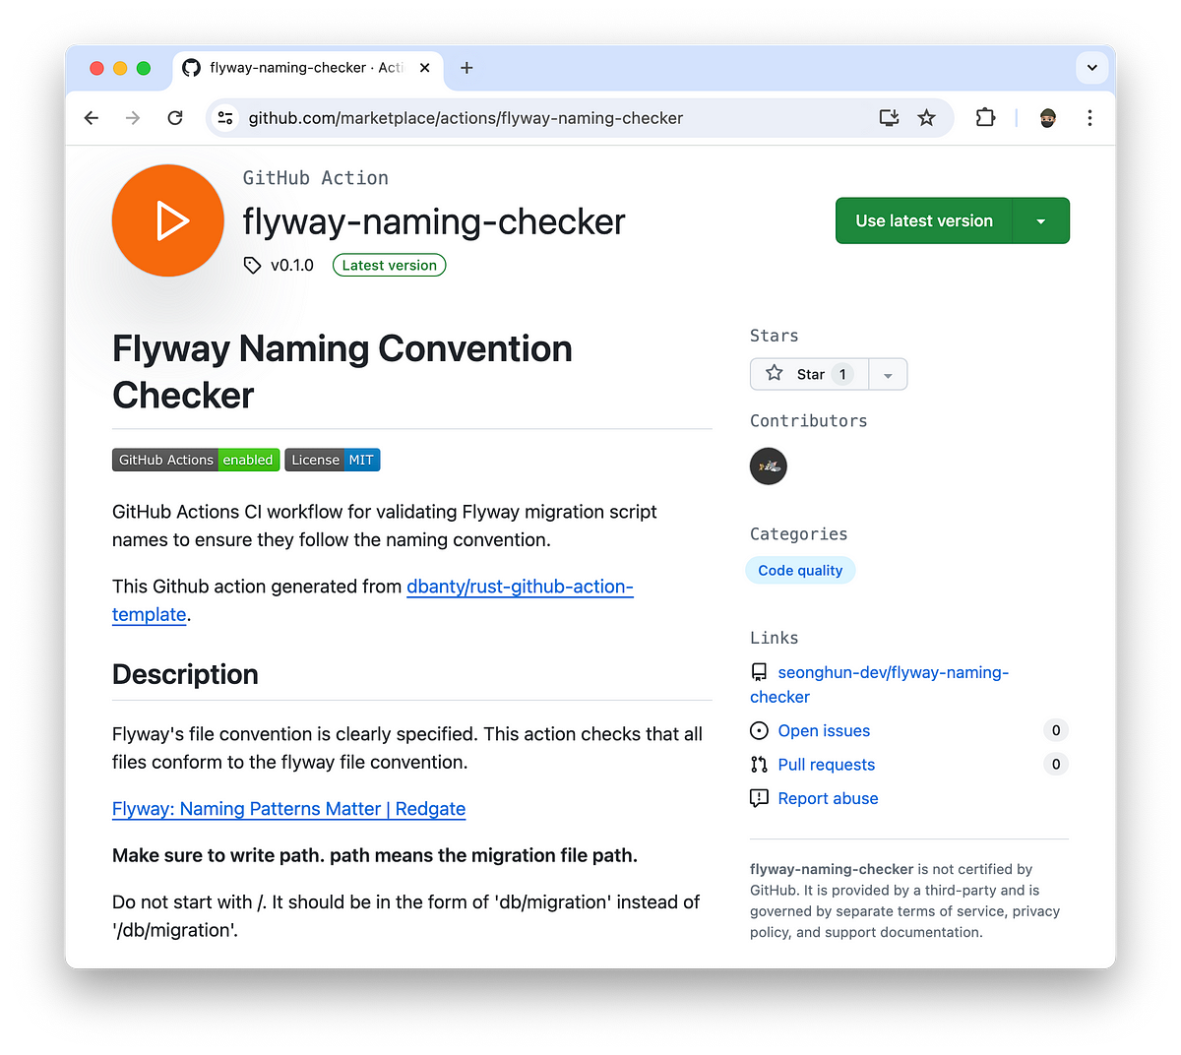The height and width of the screenshot is (1055, 1181).
Task: Click Use latest version button
Action: [924, 221]
